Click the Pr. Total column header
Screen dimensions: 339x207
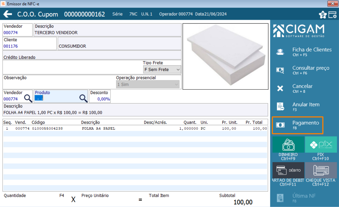tap(254, 122)
